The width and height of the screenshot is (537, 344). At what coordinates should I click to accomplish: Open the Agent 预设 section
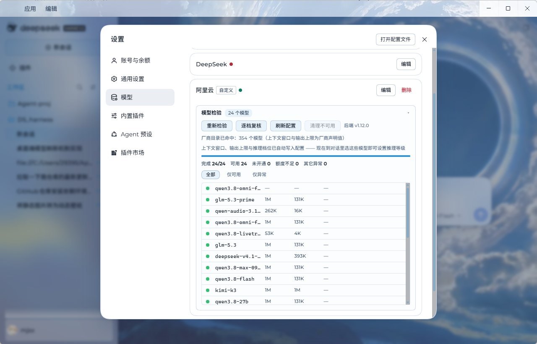[140, 134]
